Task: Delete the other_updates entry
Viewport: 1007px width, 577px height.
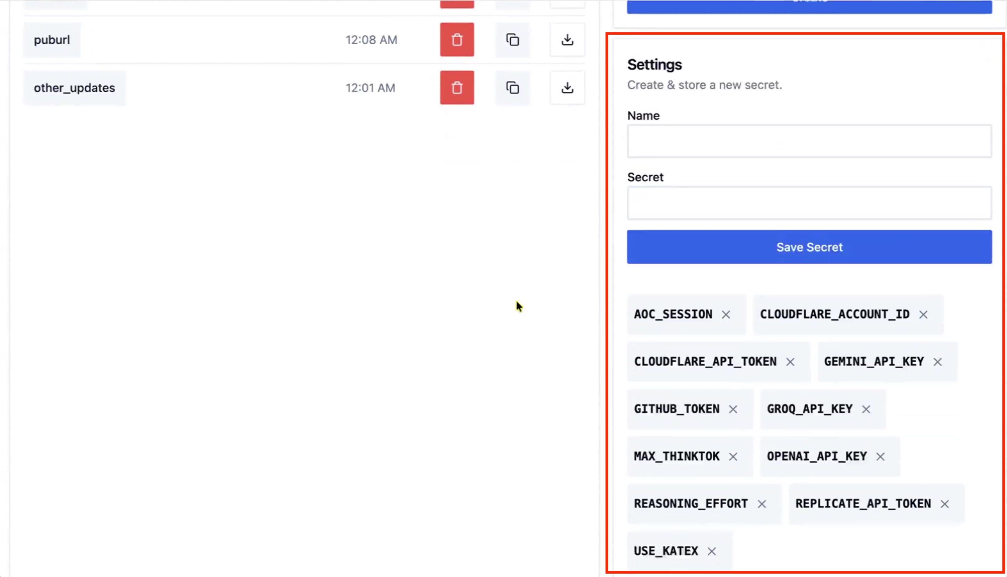Action: point(457,88)
